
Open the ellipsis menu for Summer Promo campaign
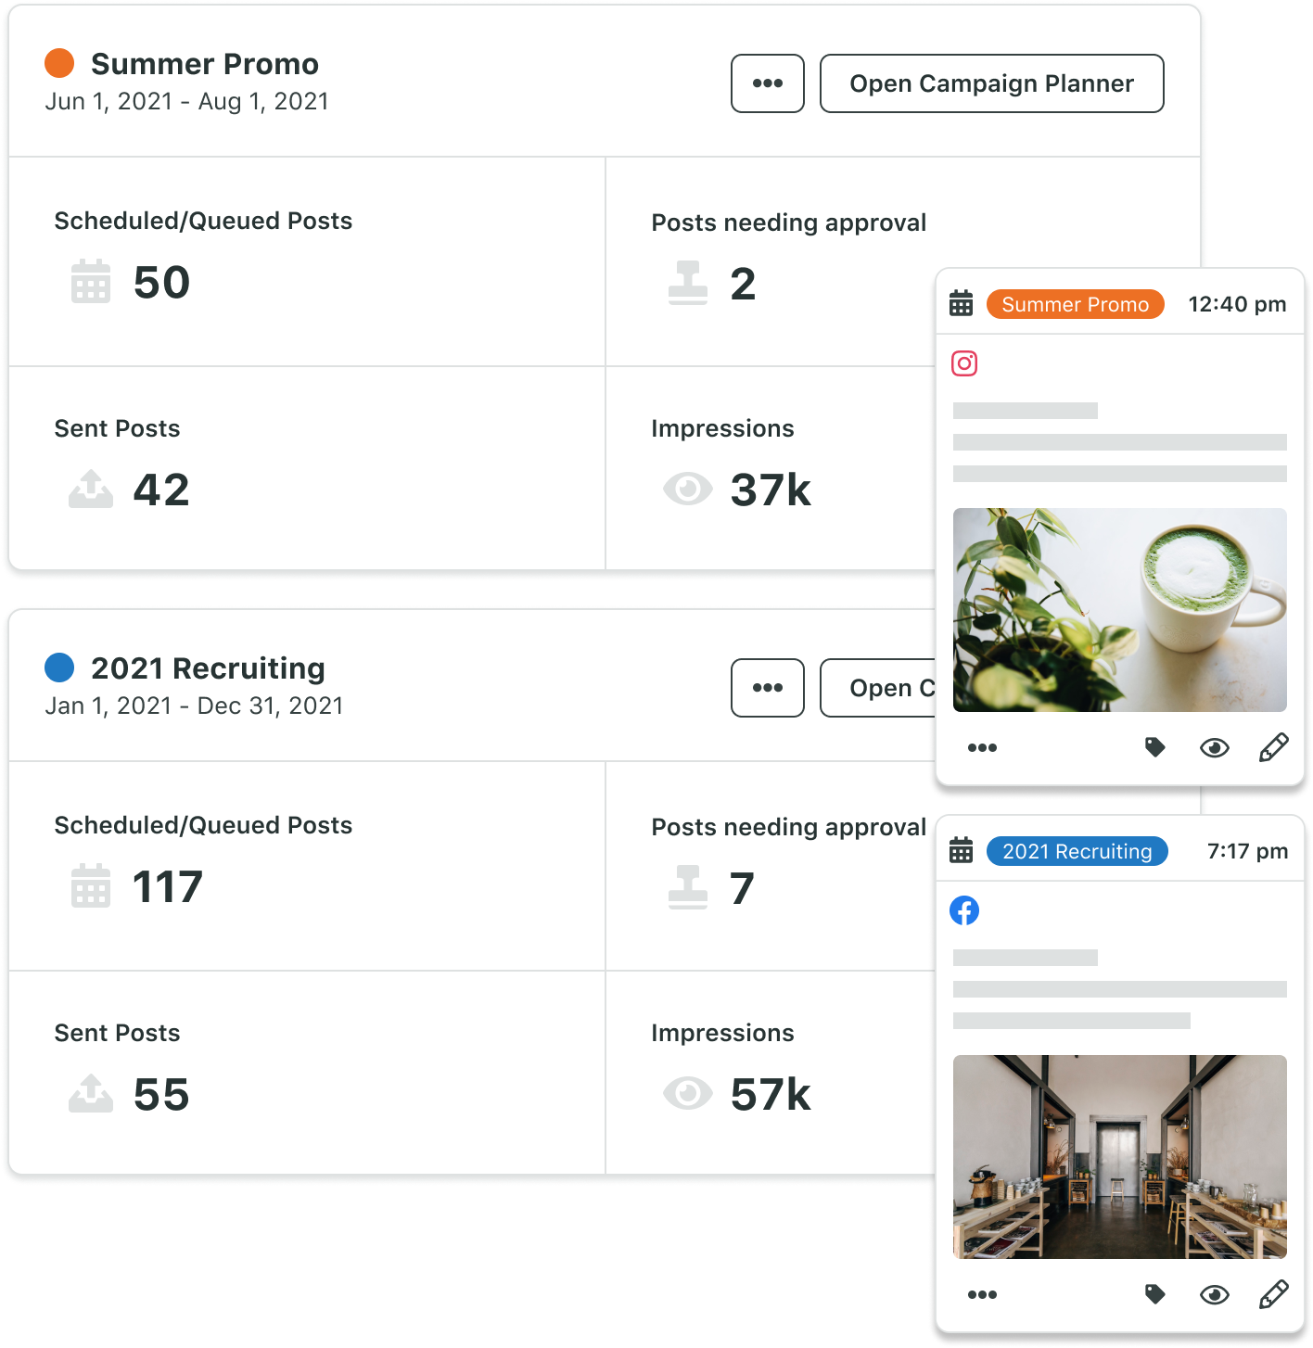[767, 83]
